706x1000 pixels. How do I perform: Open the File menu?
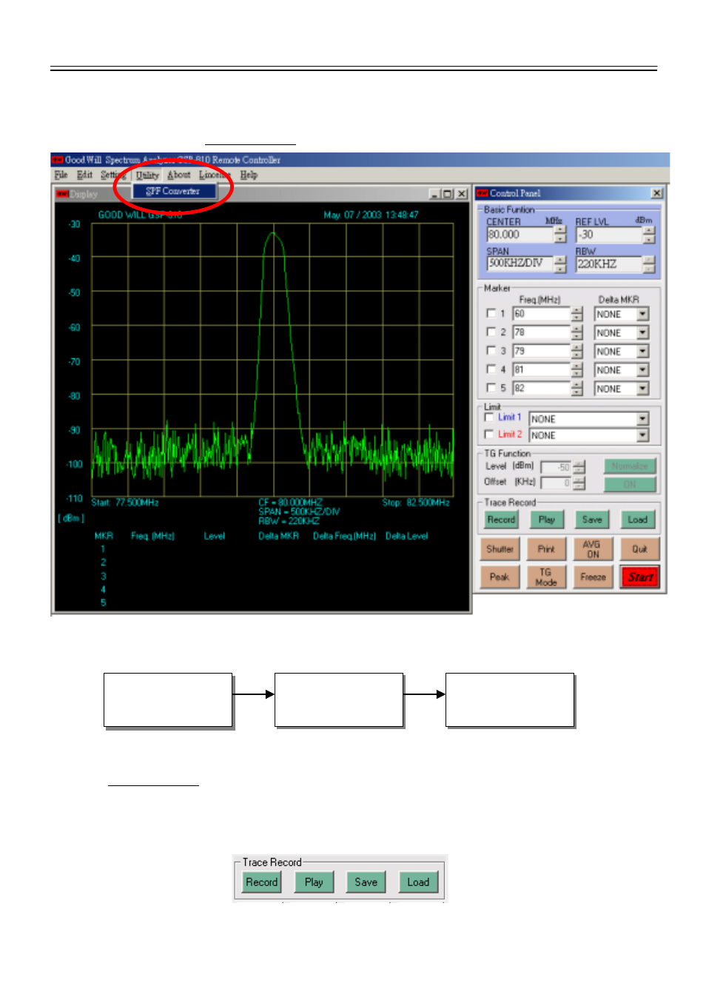coord(61,175)
